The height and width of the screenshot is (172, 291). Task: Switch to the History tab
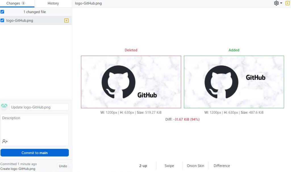point(53,3)
